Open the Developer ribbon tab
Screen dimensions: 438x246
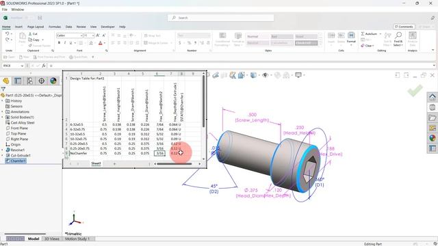(x=107, y=27)
